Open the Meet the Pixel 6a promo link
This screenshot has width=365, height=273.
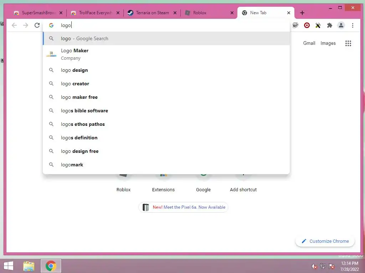tap(184, 207)
